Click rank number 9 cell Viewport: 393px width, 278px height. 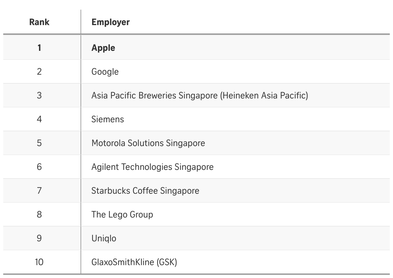39,238
